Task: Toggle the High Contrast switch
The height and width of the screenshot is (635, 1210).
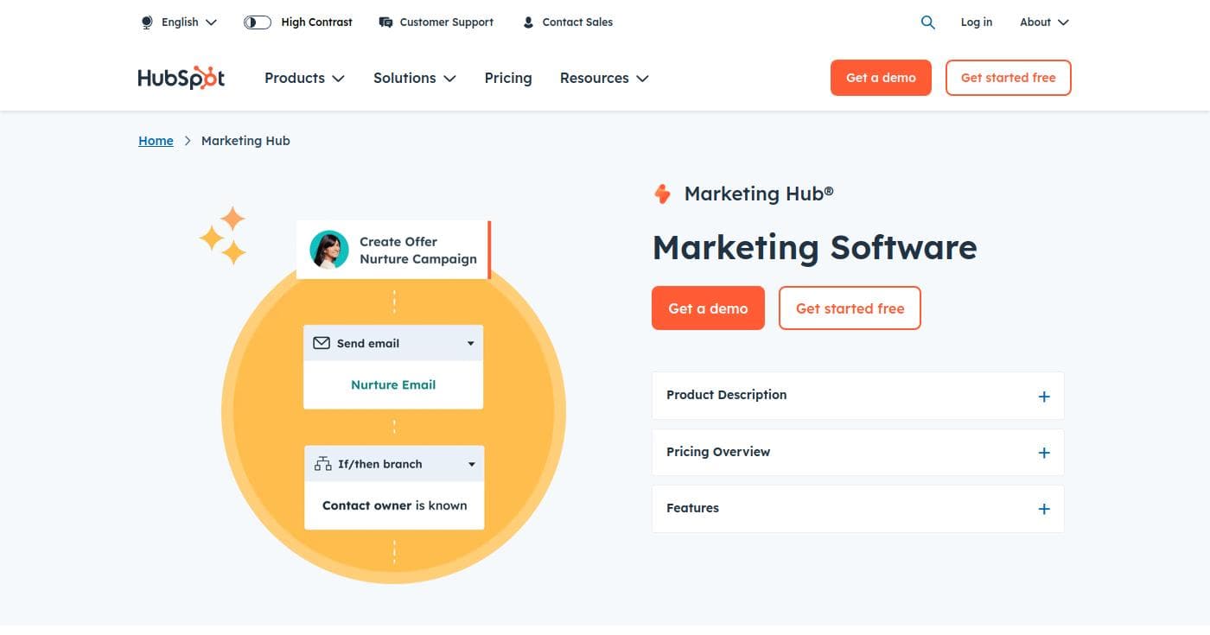Action: [257, 22]
